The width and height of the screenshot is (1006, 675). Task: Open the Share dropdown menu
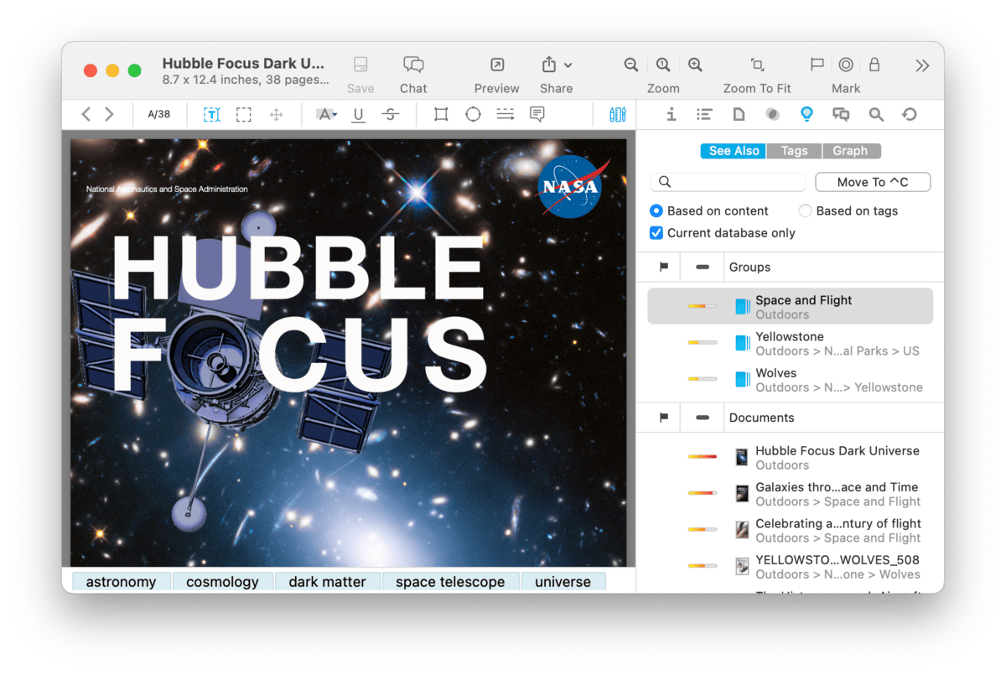tap(568, 65)
